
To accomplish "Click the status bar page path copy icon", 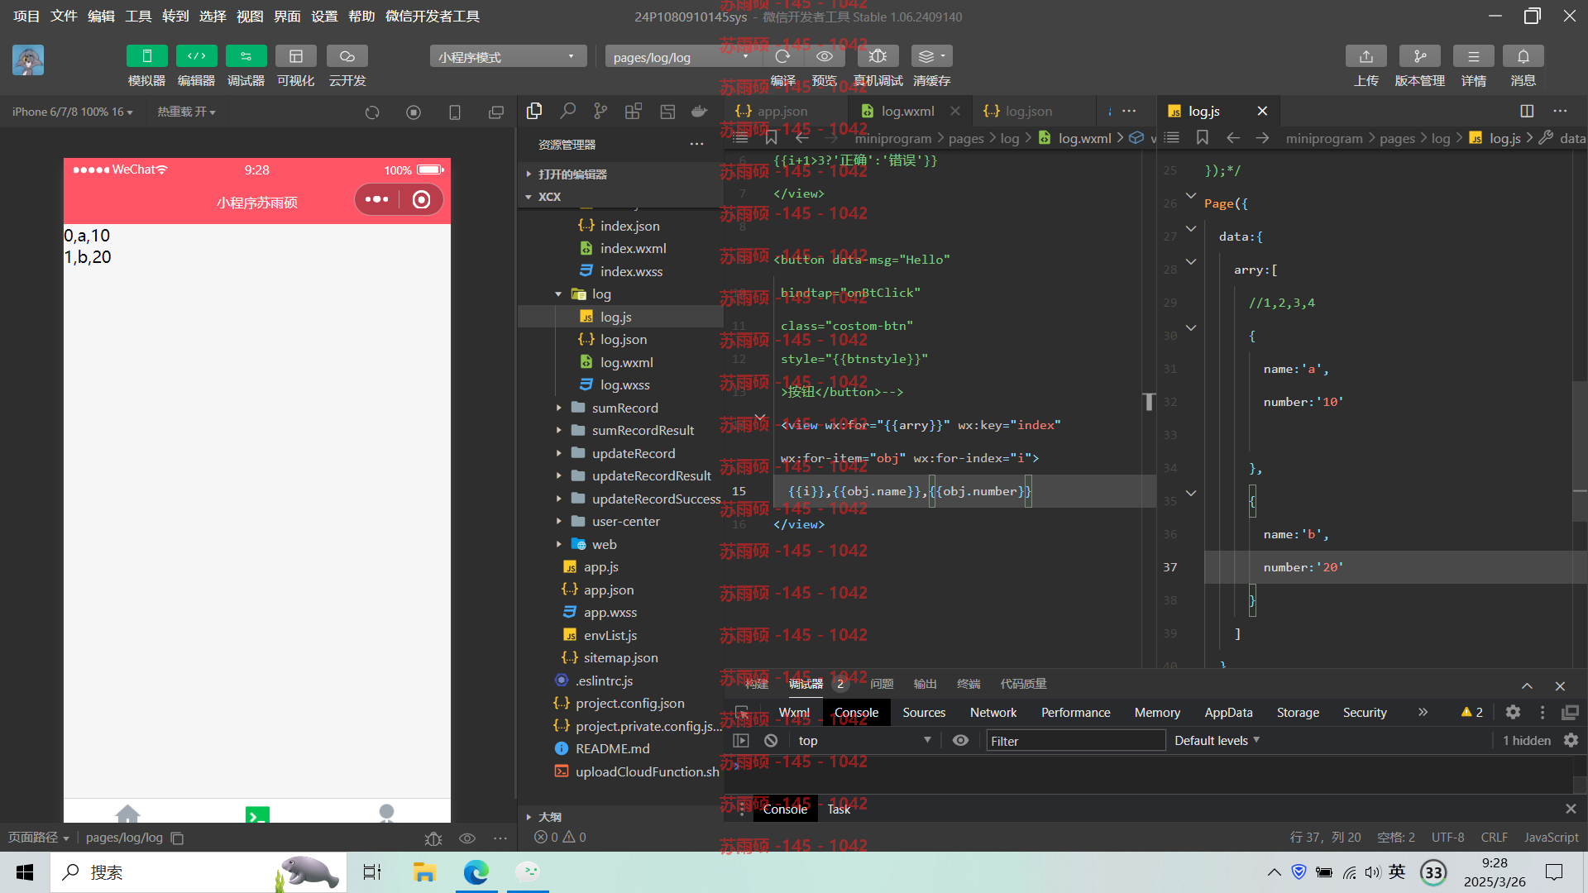I will (177, 838).
